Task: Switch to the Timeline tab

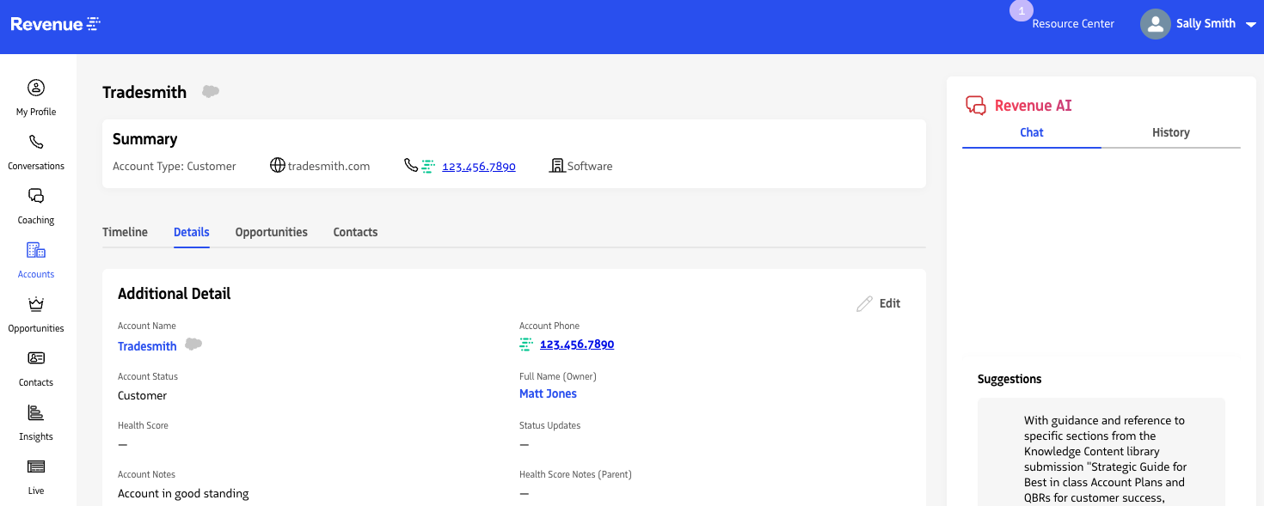Action: pos(125,232)
